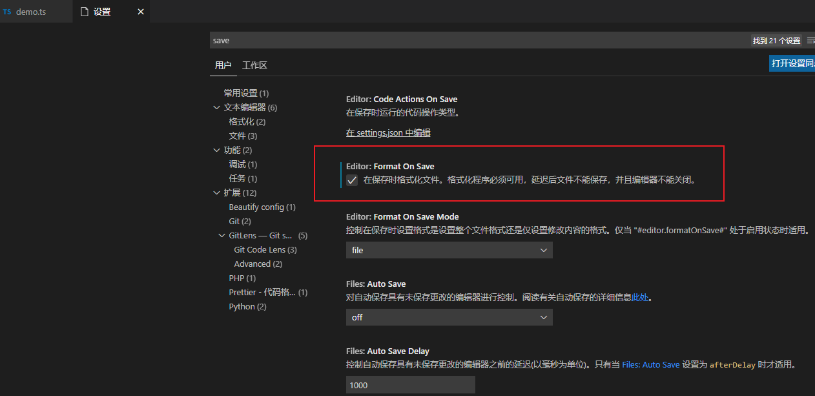Select Advanced (2) category
Image resolution: width=815 pixels, height=396 pixels.
coord(258,264)
